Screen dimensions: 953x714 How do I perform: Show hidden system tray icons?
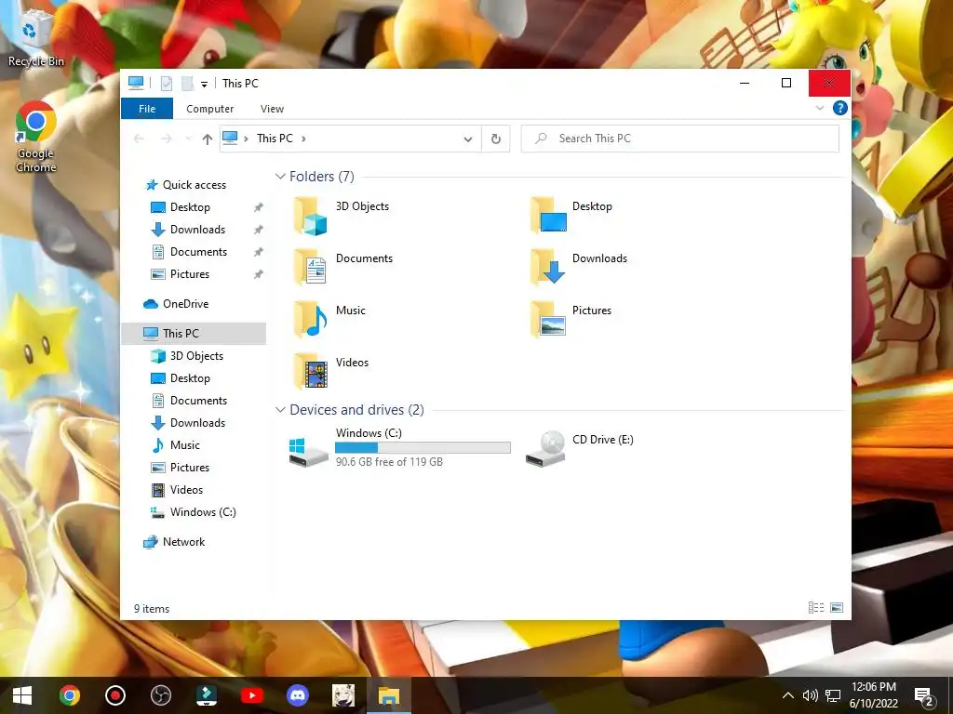(x=787, y=695)
